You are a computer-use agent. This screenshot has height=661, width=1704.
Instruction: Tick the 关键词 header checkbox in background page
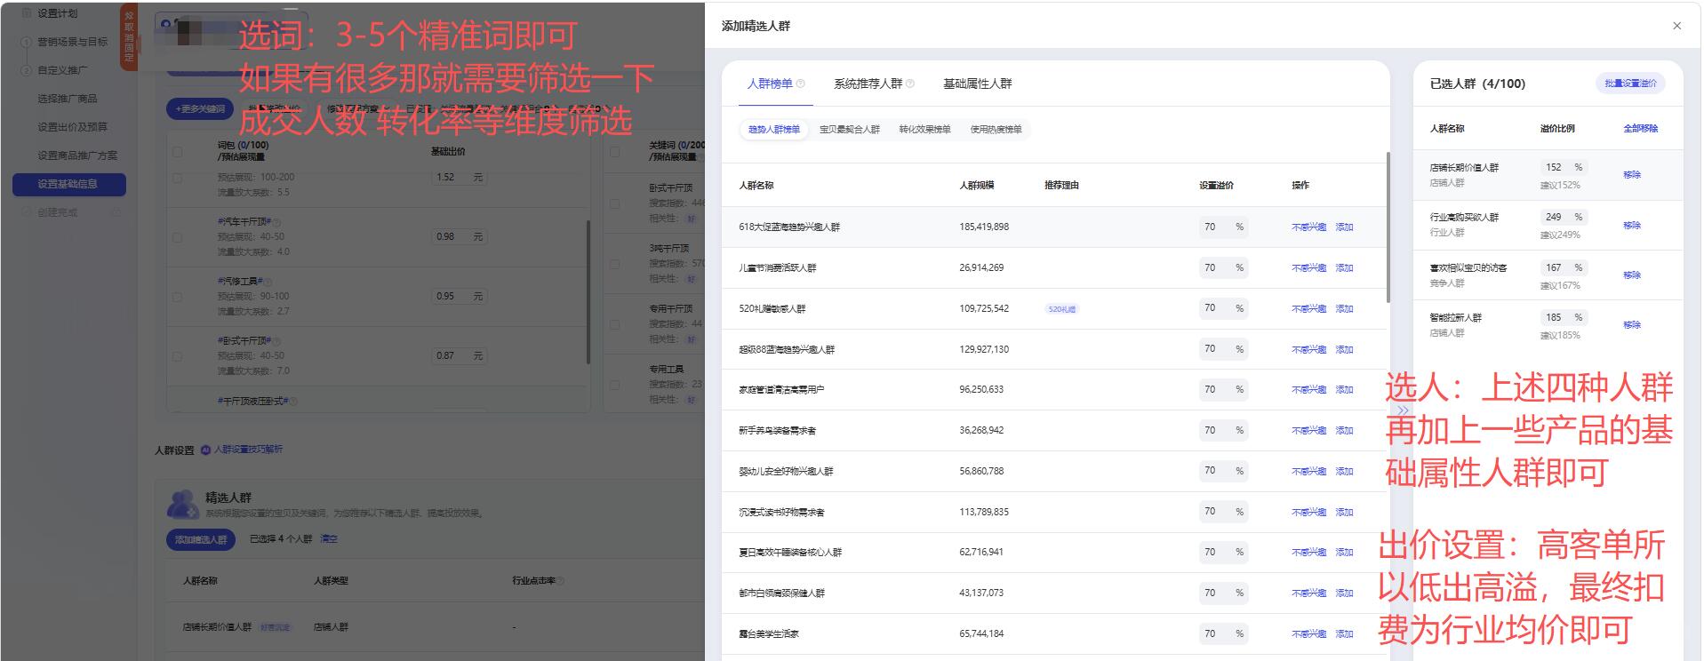[x=614, y=152]
